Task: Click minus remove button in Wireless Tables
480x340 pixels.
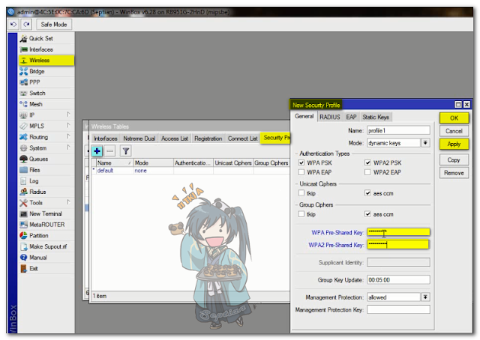Action: [x=110, y=151]
